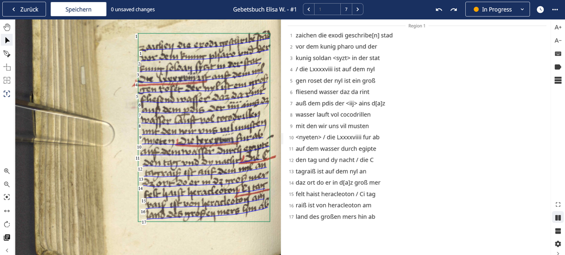Select the hand pan tool
The height and width of the screenshot is (255, 565).
click(x=7, y=27)
